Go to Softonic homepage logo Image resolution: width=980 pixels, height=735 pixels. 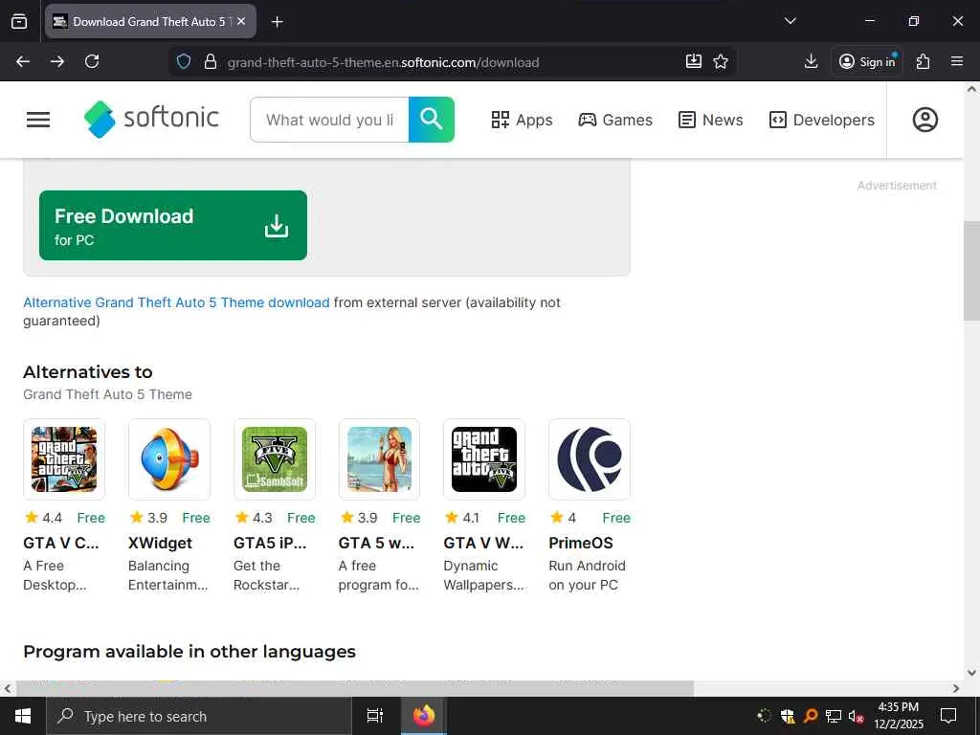pyautogui.click(x=151, y=119)
